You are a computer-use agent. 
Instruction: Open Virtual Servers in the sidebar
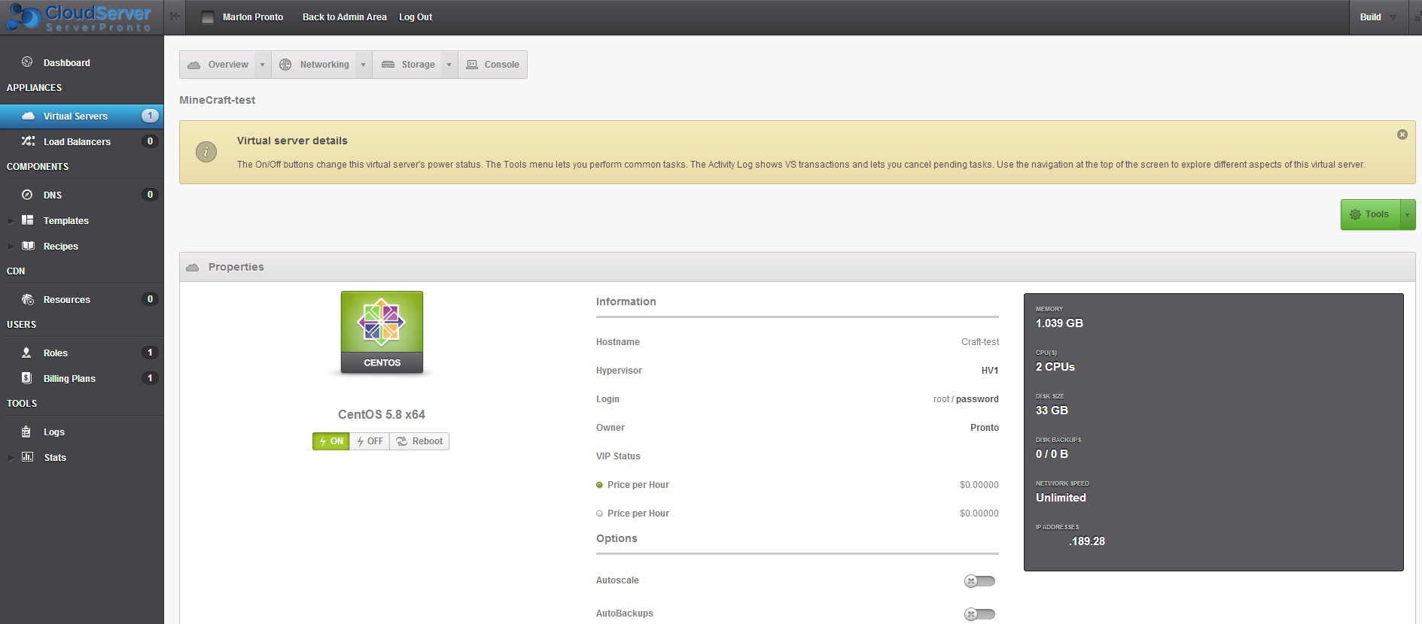pyautogui.click(x=81, y=116)
